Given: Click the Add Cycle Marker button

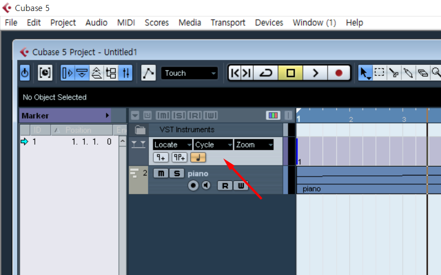Looking at the screenshot, I should click(x=180, y=157).
